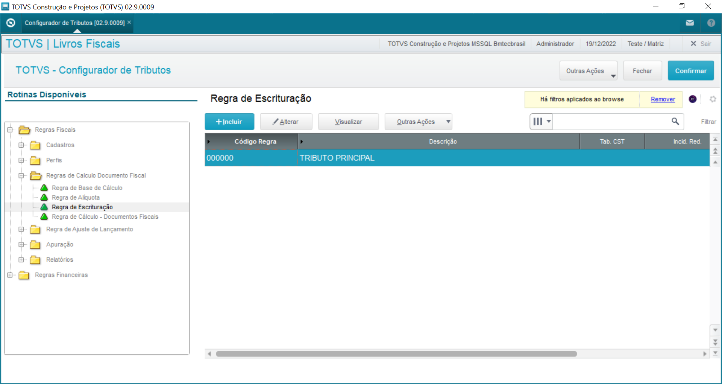The image size is (722, 384).
Task: Click the Visualizar button
Action: 348,122
